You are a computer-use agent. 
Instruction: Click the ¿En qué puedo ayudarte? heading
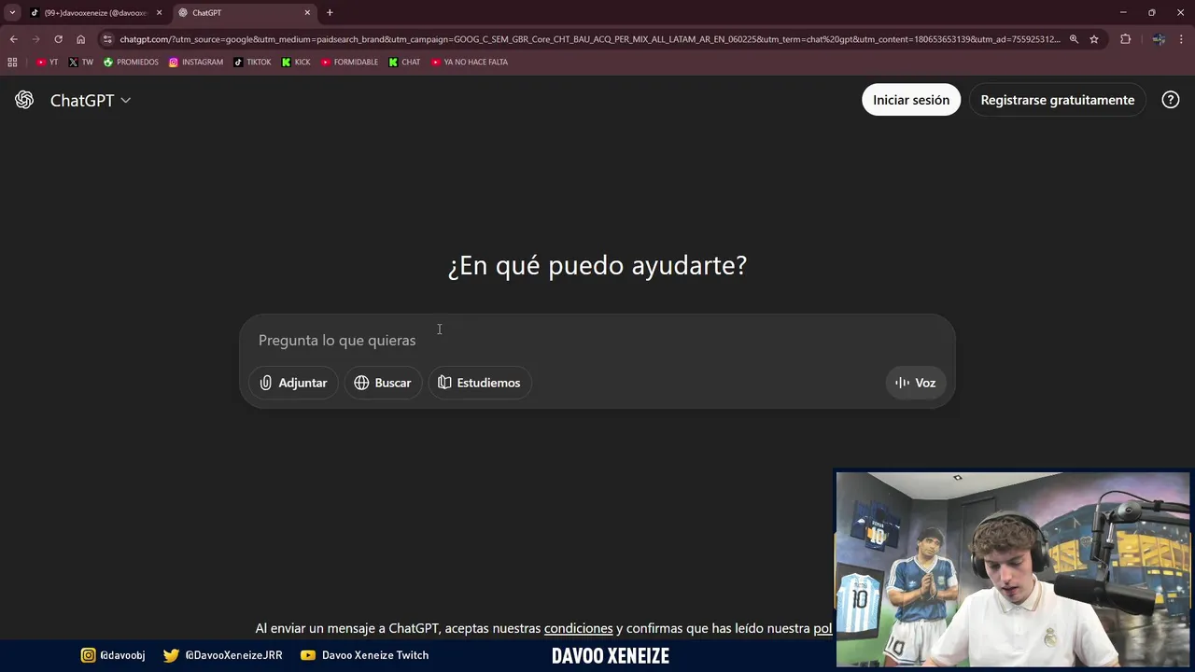point(597,265)
